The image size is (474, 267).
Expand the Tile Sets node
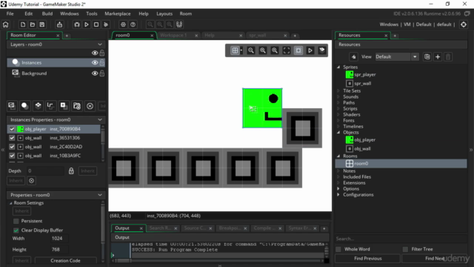pos(338,90)
